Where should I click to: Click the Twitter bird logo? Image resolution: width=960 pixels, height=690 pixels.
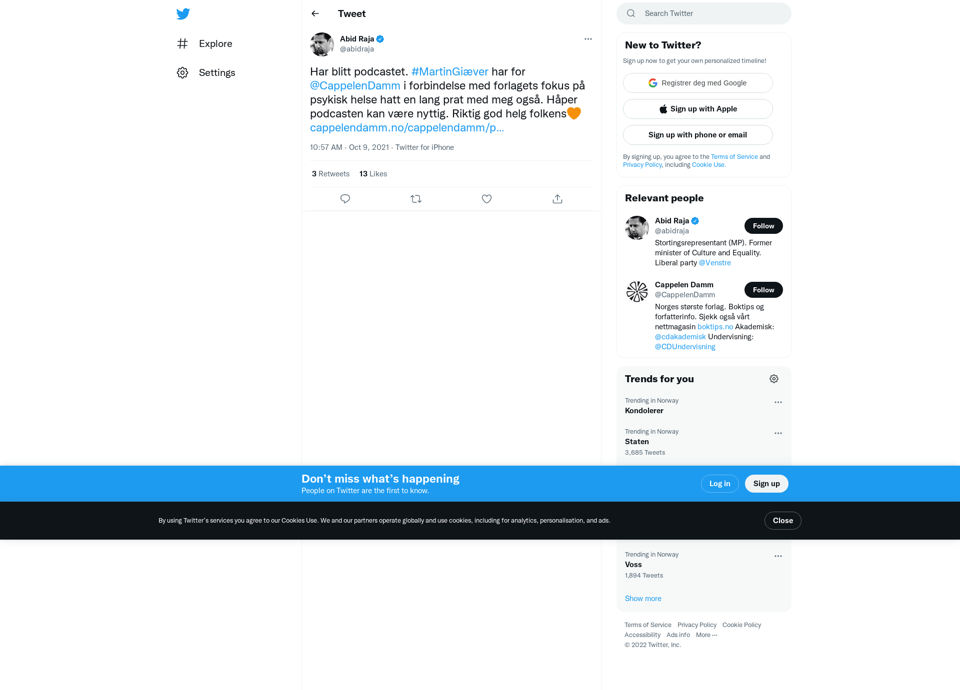click(x=183, y=14)
